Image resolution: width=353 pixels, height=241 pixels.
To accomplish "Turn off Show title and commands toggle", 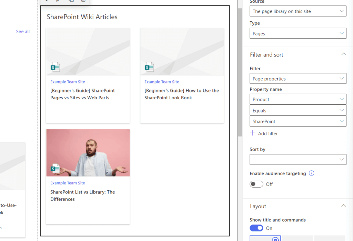I will [256, 228].
